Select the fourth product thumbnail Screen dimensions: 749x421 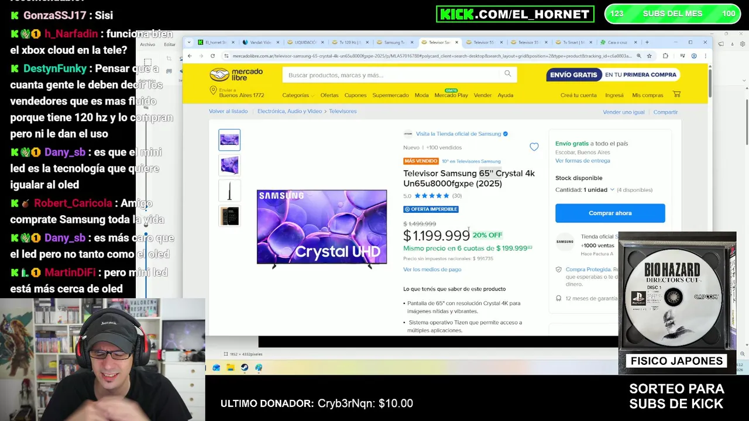(229, 216)
